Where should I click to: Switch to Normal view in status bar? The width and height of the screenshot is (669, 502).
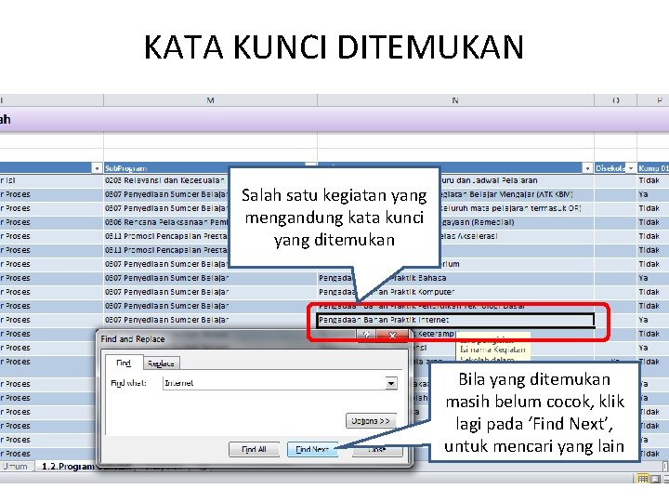tap(643, 479)
